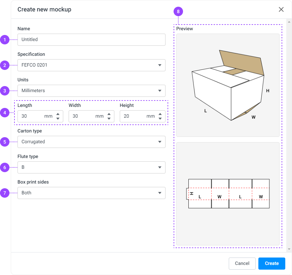Click the Create button

pos(271,264)
